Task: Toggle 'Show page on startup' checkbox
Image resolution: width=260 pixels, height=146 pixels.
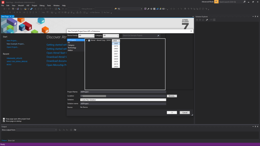Action: pos(4,121)
